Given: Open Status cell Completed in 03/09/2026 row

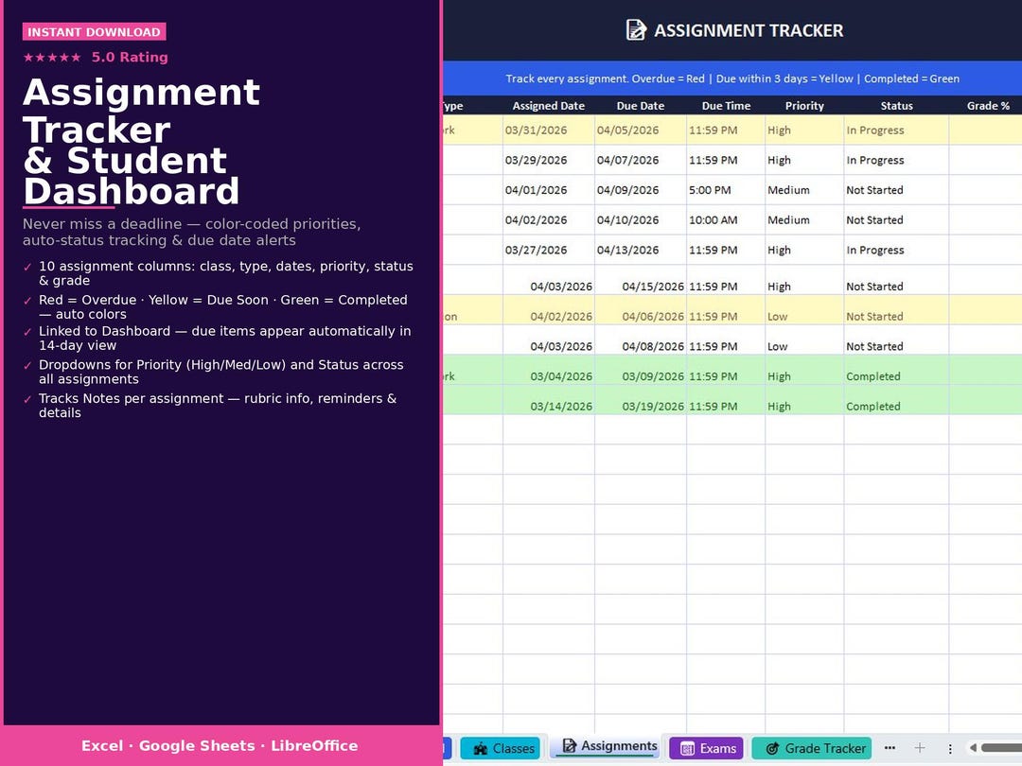Looking at the screenshot, I should coord(897,370).
